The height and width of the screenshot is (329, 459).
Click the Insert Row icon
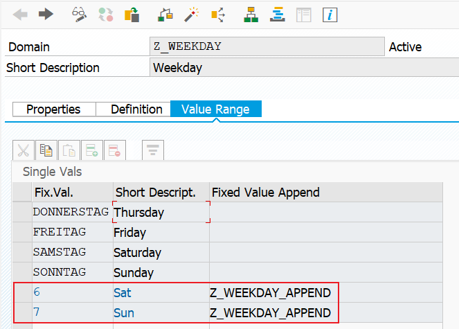(92, 150)
